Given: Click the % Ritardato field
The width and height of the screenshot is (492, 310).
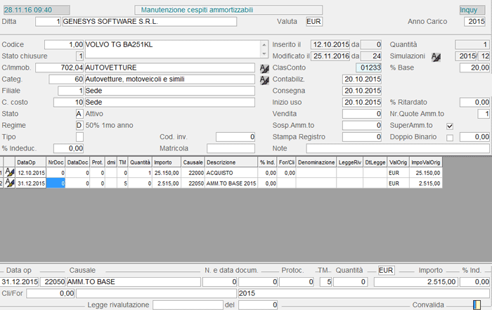Looking at the screenshot, I should [x=474, y=103].
